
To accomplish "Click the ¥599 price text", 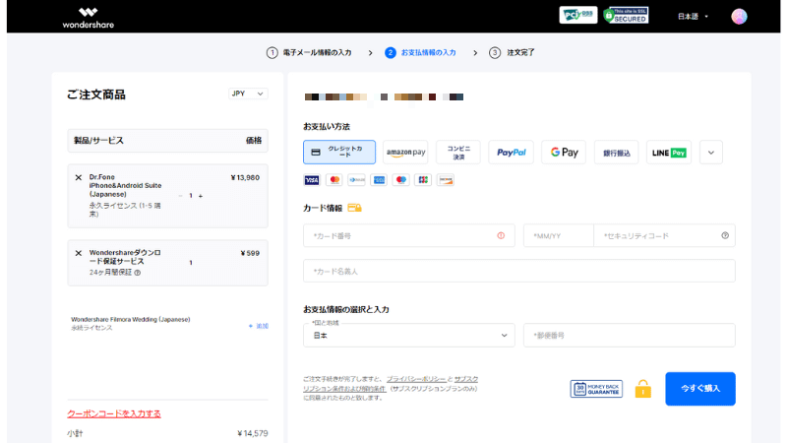I will [x=250, y=253].
